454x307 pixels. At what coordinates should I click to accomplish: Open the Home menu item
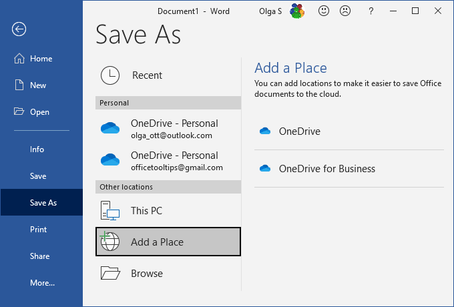point(41,59)
